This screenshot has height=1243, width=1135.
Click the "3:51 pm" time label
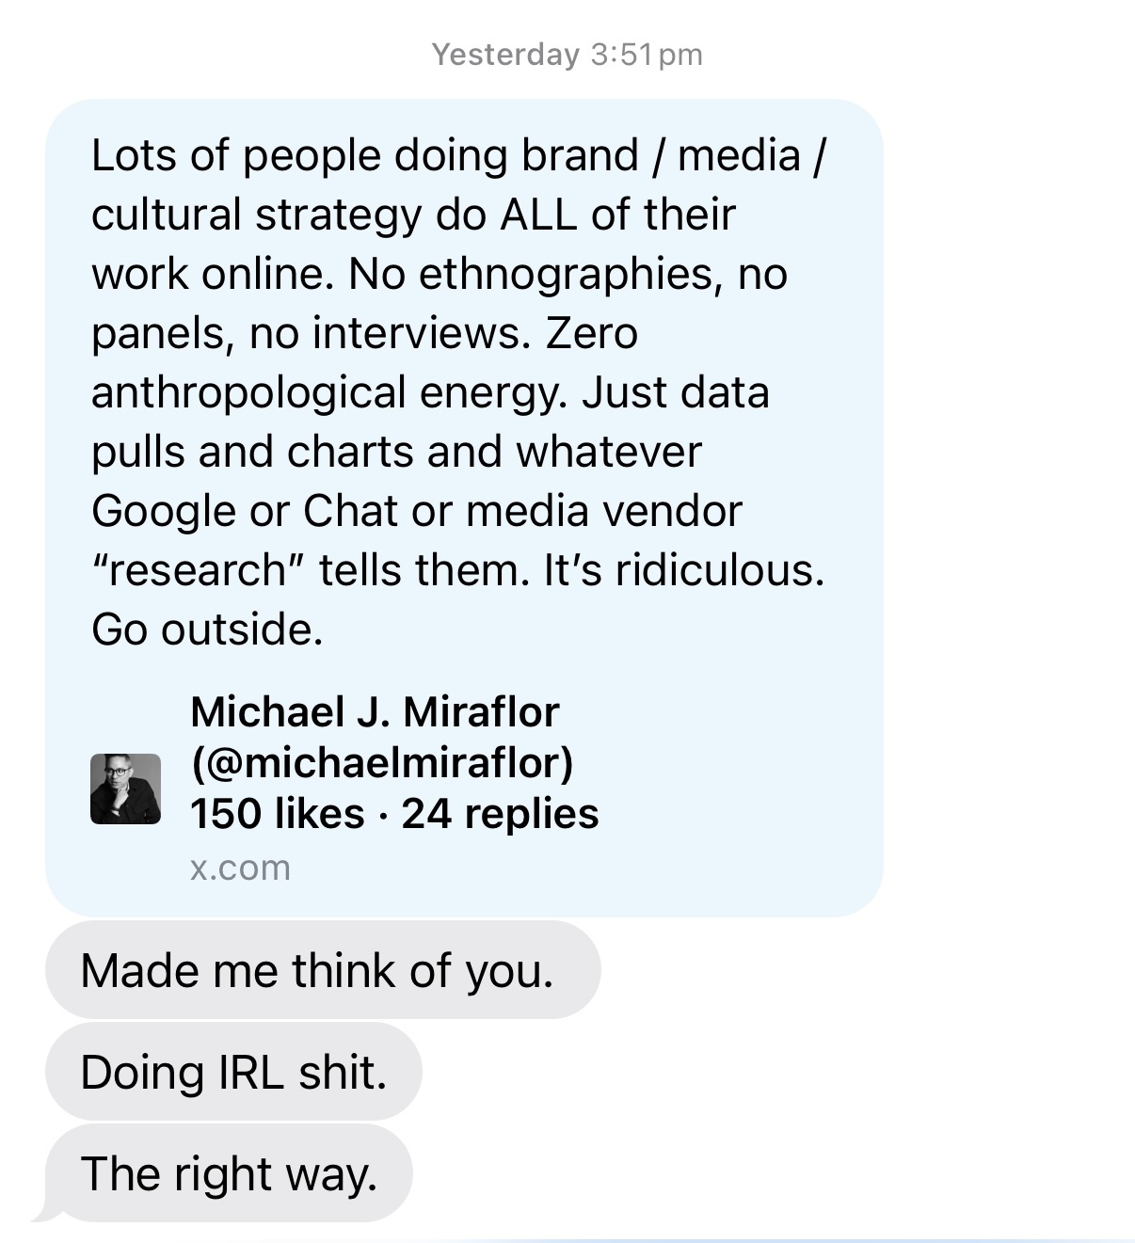point(647,55)
